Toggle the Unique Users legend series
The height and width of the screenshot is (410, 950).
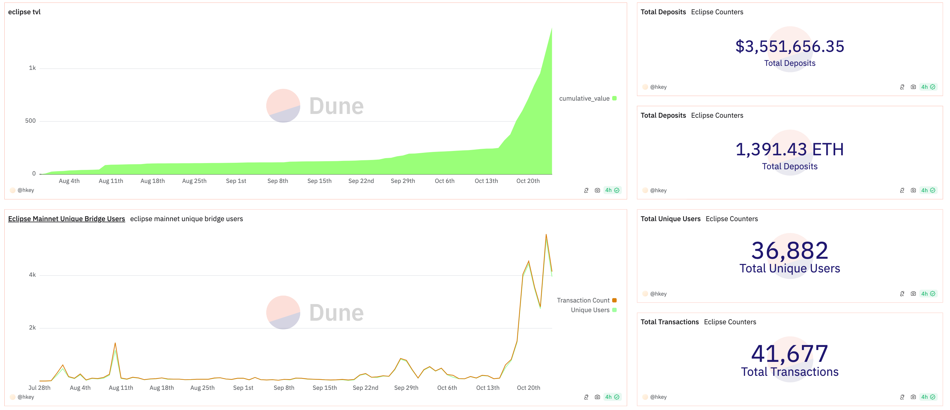590,310
